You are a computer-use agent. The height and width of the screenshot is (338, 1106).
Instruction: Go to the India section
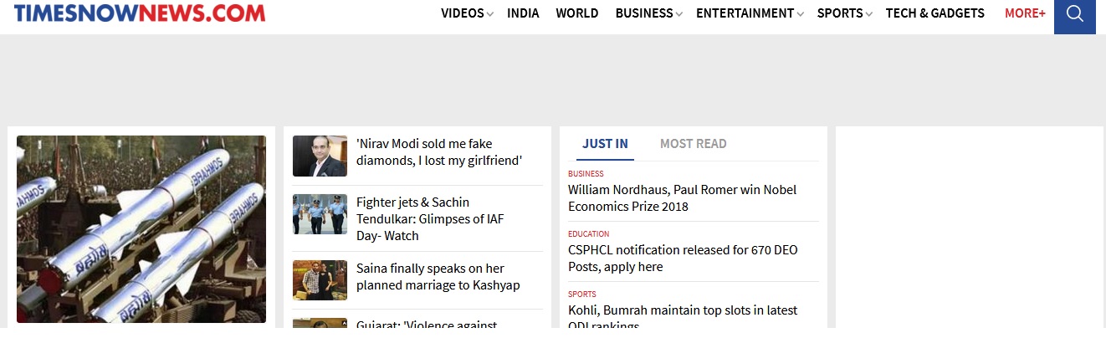pos(523,13)
